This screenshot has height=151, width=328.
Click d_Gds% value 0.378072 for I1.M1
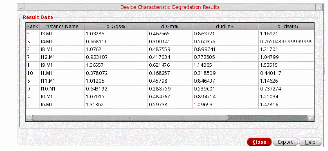[116, 73]
